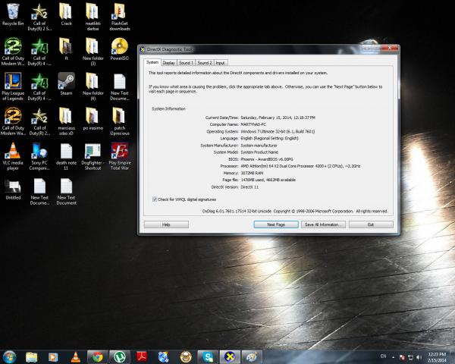Go to the Sound 2 tab
Screen dimensions: 455x364
[205, 63]
